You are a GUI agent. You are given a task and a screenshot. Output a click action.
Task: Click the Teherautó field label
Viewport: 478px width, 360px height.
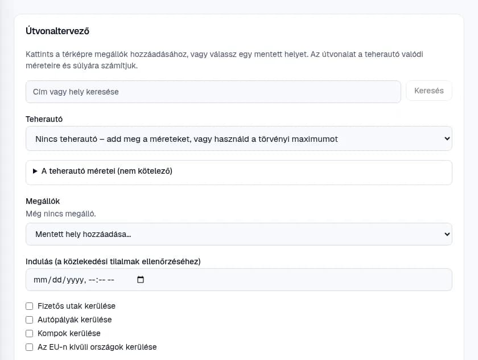click(44, 119)
